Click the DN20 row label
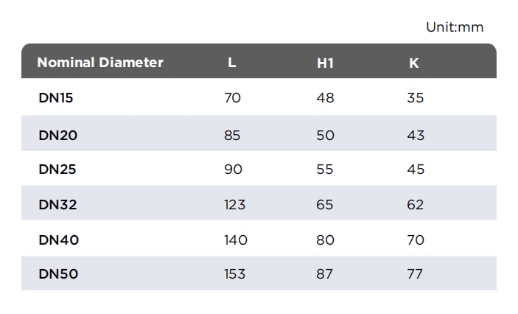The image size is (518, 314). [x=57, y=135]
